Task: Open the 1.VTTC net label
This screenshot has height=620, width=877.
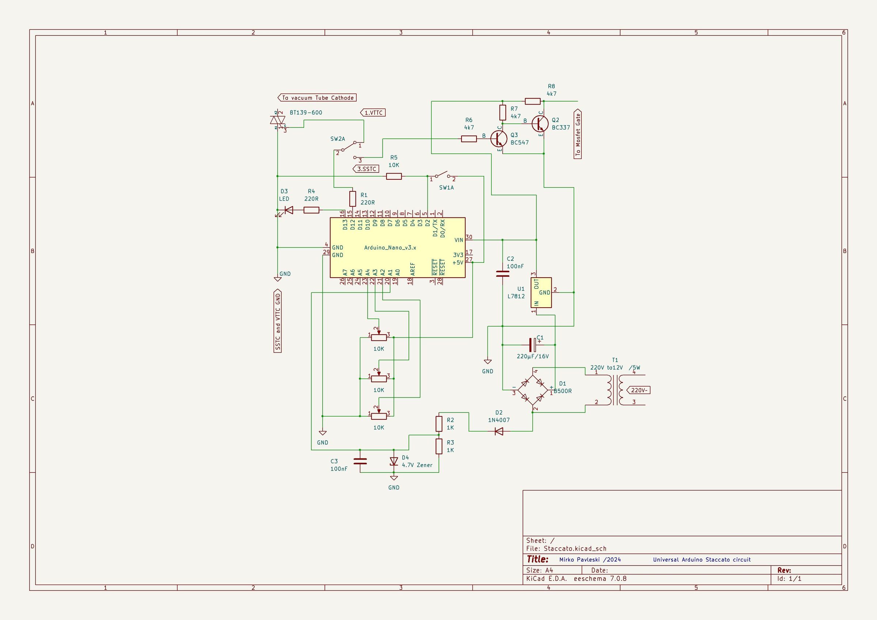Action: 373,112
